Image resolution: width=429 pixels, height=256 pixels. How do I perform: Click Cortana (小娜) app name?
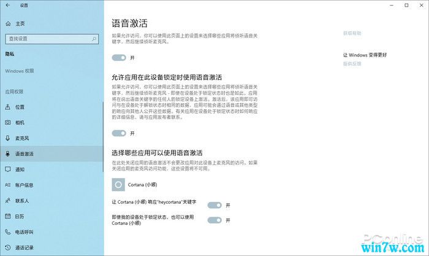click(143, 185)
